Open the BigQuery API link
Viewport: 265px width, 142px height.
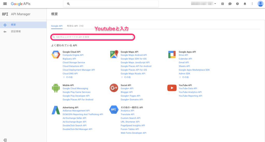point(69,59)
